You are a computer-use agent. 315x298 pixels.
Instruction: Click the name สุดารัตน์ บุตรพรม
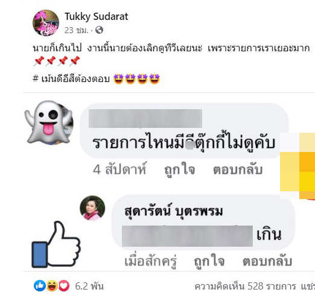click(174, 212)
